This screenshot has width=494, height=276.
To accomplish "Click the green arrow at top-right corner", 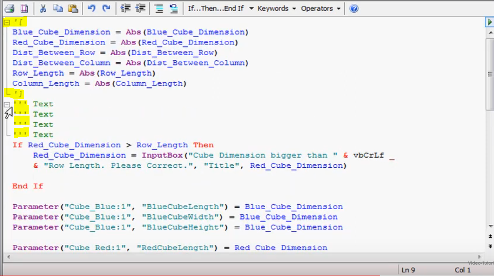I will pyautogui.click(x=490, y=22).
